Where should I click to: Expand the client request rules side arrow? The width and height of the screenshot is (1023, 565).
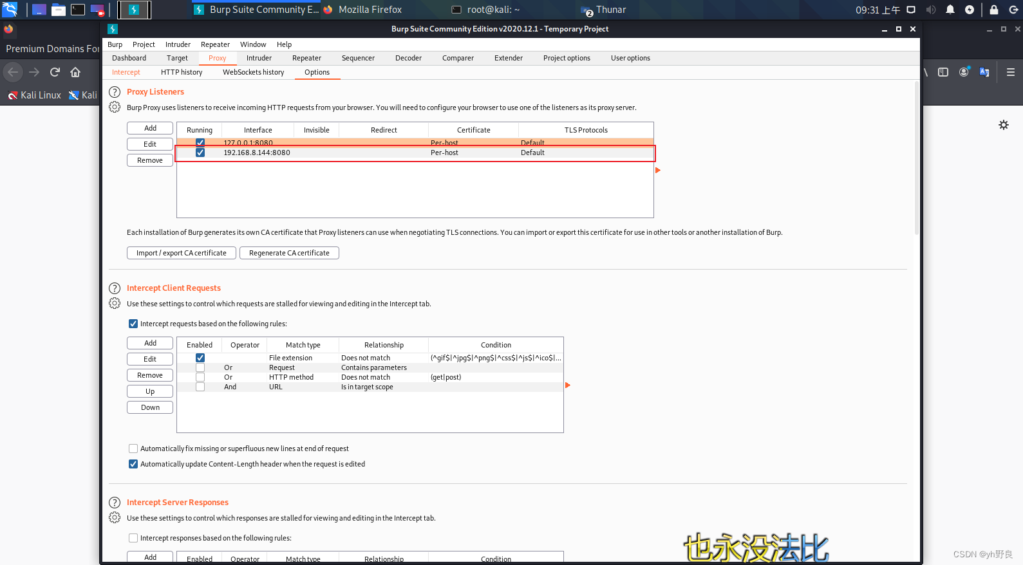568,385
